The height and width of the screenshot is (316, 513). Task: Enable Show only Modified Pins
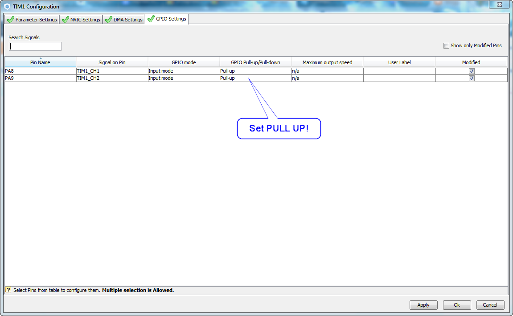pos(446,45)
